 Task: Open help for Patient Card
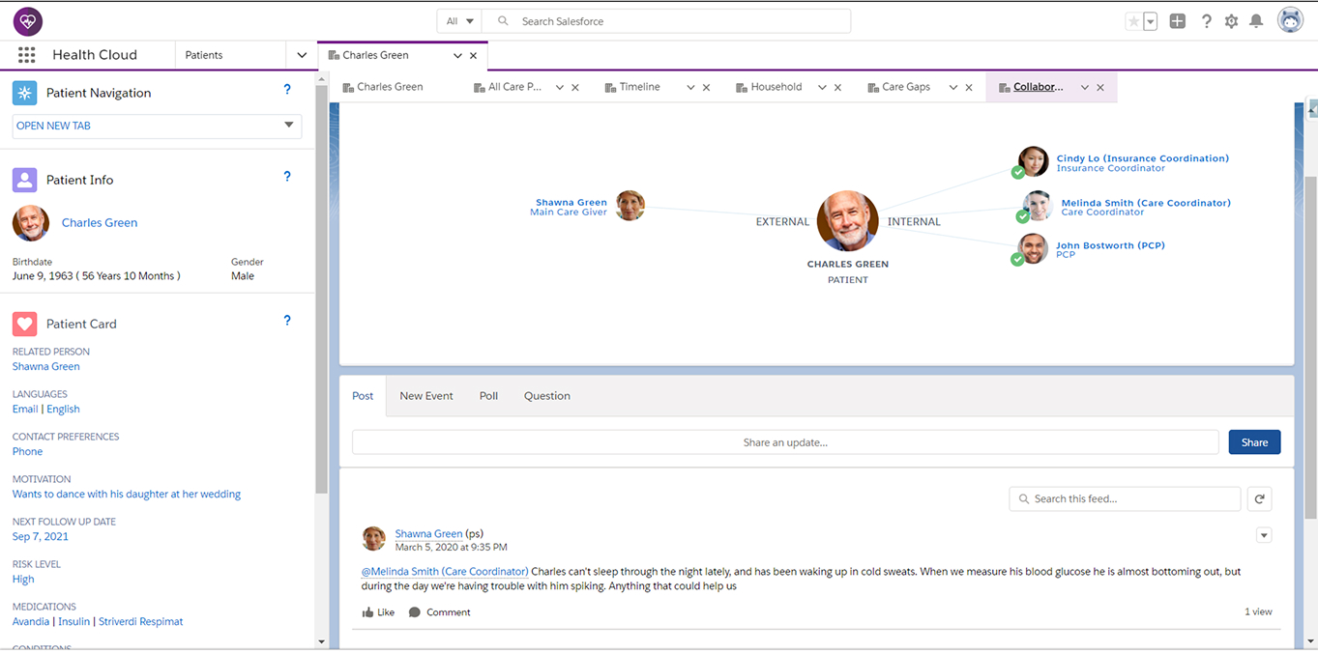(x=287, y=321)
